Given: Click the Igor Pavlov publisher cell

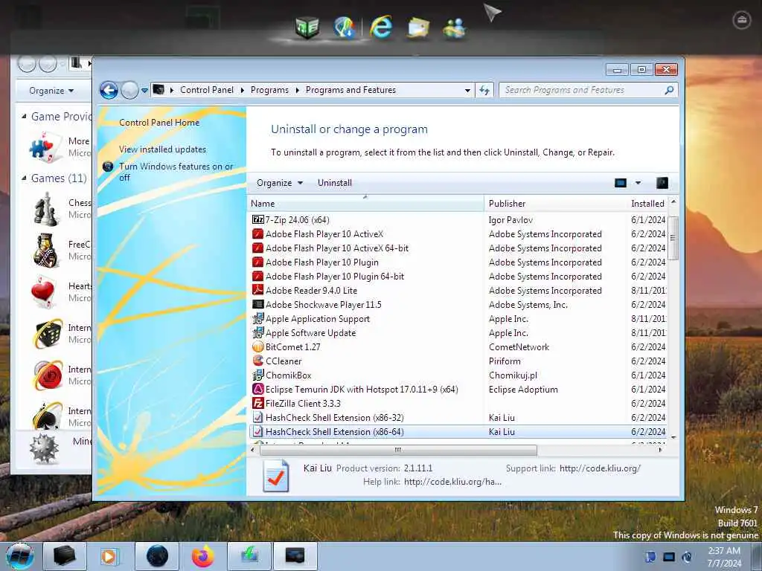Looking at the screenshot, I should [510, 220].
